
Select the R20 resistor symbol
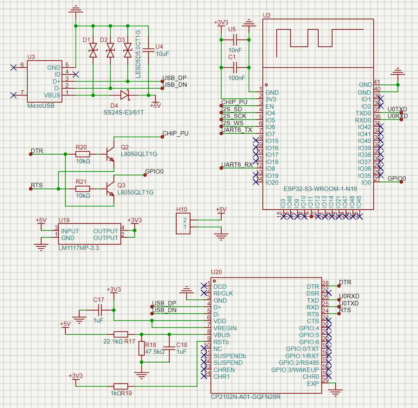(83, 154)
